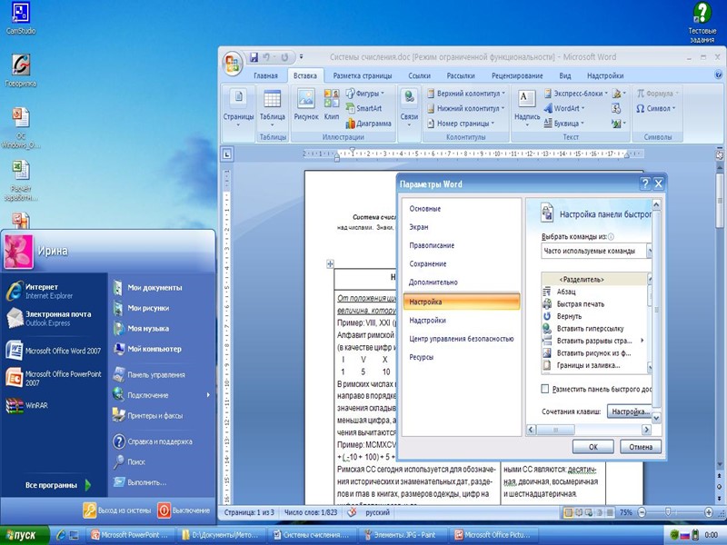Open Говорилка desktop shortcut
This screenshot has height=545, width=727.
[20, 71]
